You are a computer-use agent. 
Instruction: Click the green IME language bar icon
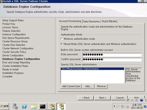click(x=128, y=100)
